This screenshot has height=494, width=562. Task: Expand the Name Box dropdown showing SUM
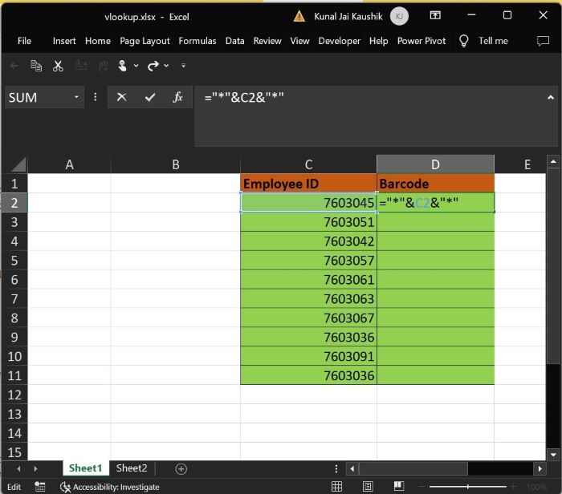pos(77,97)
